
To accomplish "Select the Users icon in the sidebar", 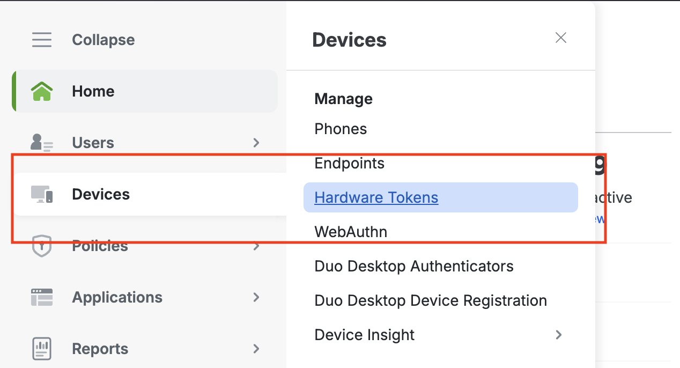I will (x=42, y=142).
